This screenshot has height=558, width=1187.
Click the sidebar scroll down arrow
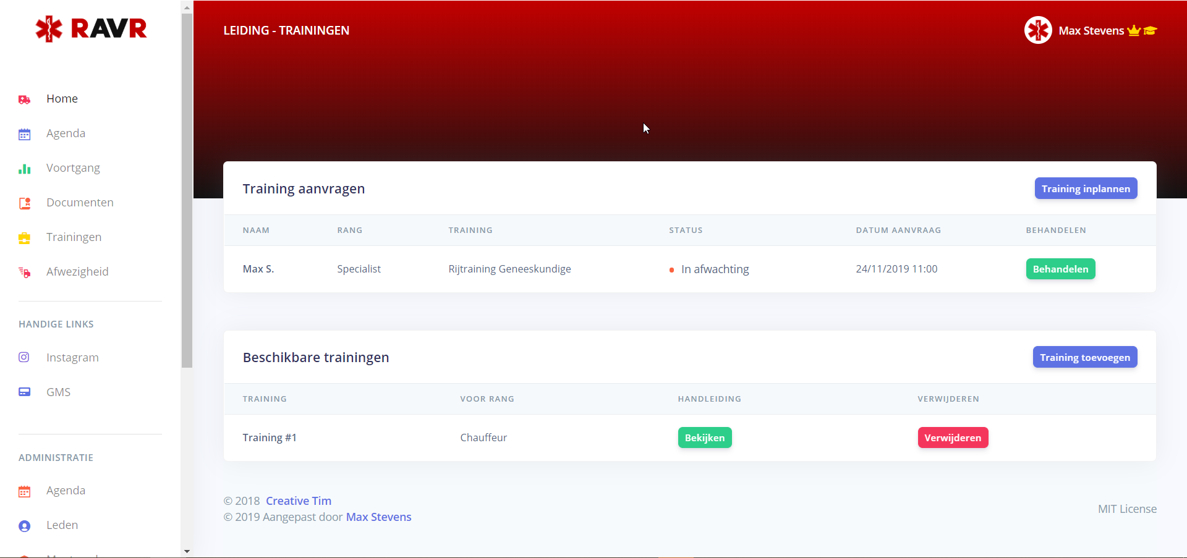click(x=187, y=551)
